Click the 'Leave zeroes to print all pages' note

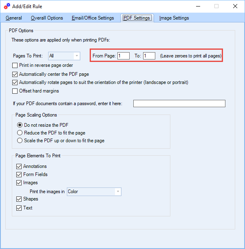[x=191, y=56]
